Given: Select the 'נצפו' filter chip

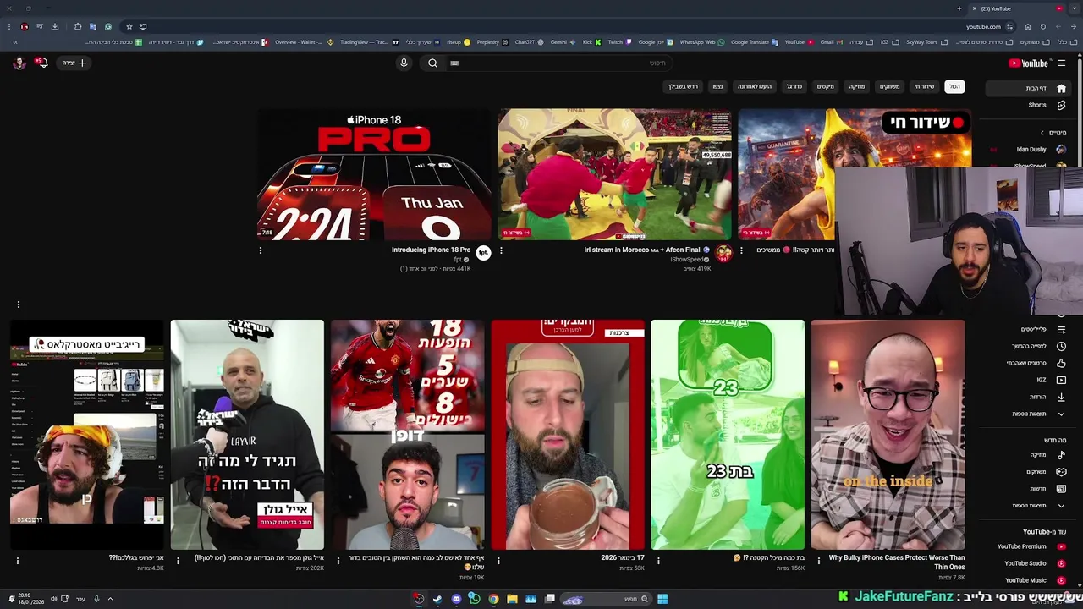Looking at the screenshot, I should tap(717, 86).
